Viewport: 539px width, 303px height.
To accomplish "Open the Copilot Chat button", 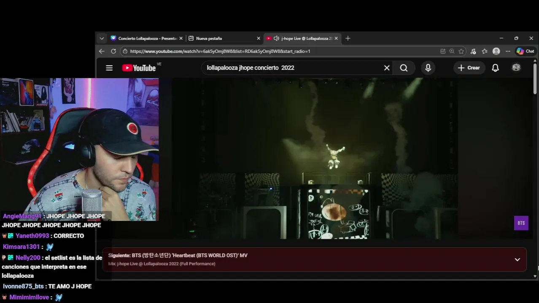I will point(526,51).
